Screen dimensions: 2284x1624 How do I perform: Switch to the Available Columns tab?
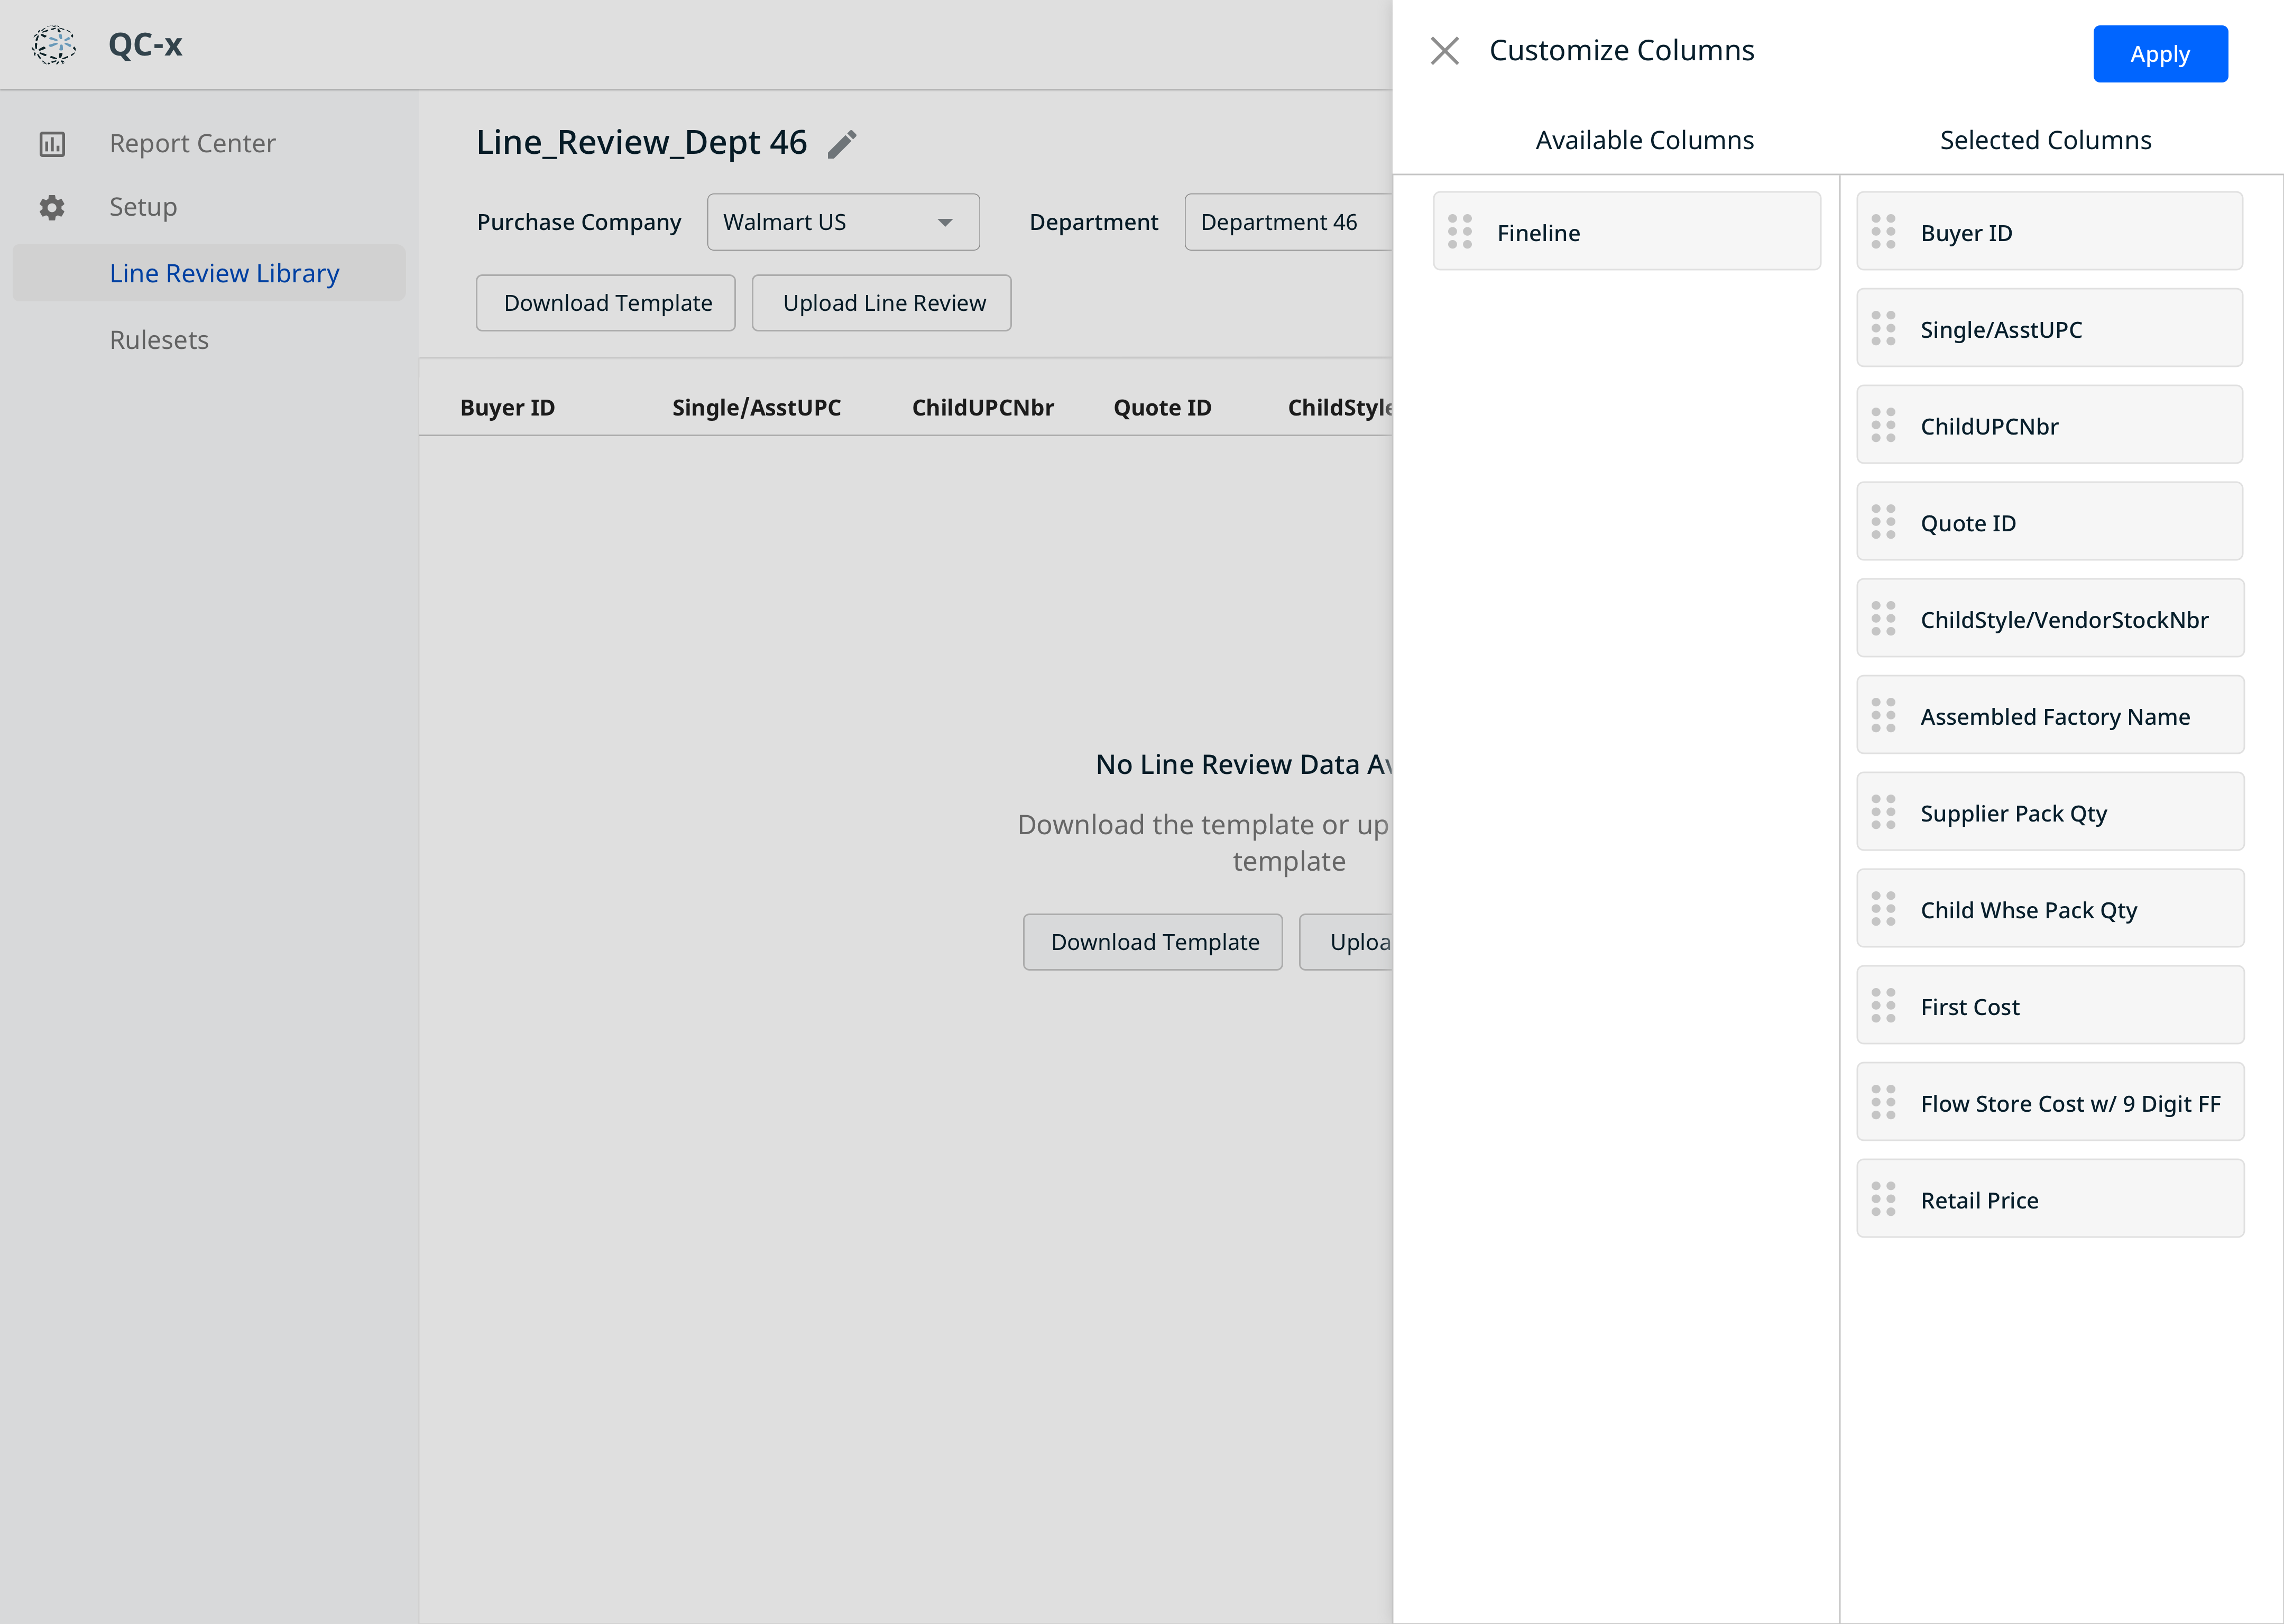[x=1644, y=139]
